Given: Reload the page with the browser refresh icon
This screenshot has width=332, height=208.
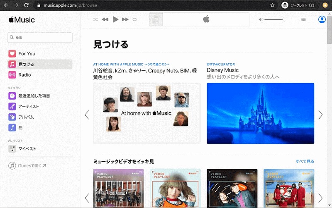Looking at the screenshot, I should tap(26, 5).
